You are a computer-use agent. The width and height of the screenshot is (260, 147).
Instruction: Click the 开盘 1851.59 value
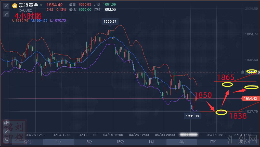coord(109,5)
